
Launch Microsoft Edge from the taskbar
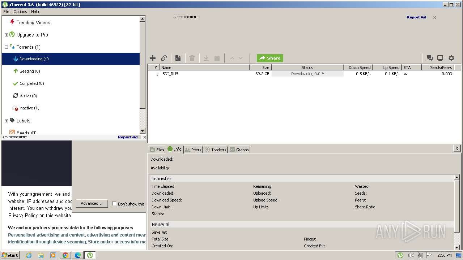(78, 255)
